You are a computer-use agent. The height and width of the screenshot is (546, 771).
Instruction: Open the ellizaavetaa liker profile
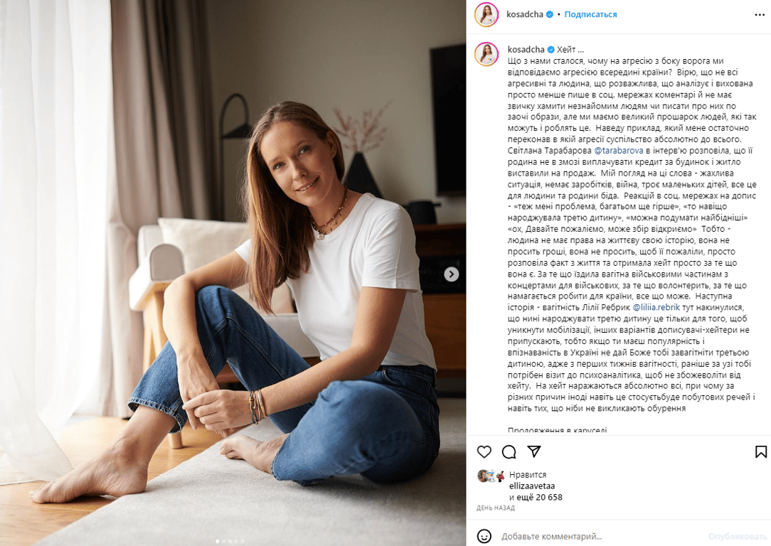(x=532, y=486)
